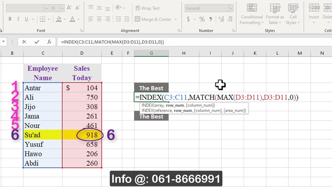The height and width of the screenshot is (187, 332).
Task: Open Conditional Formatting menu
Action: point(252,15)
